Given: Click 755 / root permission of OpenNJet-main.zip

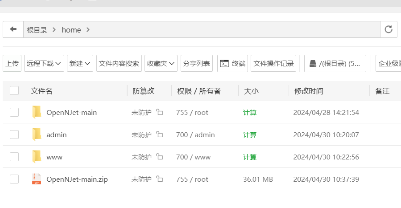Looking at the screenshot, I should [x=192, y=179].
